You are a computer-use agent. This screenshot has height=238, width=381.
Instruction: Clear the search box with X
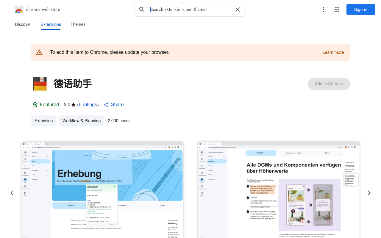pyautogui.click(x=238, y=10)
